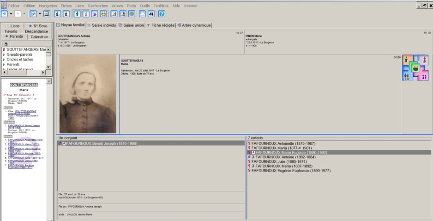Click the envelope icon in the toolbar

143,14
